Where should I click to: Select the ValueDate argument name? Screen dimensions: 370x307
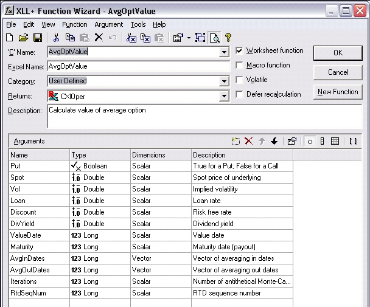(39, 235)
